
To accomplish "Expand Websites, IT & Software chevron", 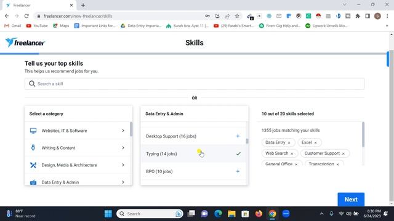I will pyautogui.click(x=123, y=131).
